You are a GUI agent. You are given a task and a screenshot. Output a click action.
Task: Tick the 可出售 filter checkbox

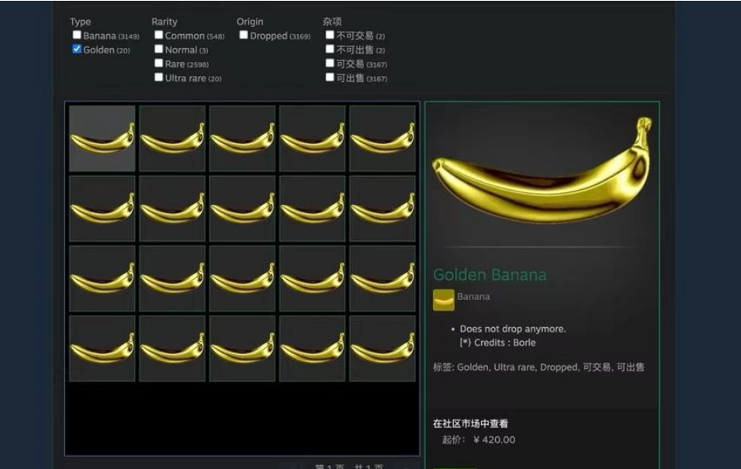(330, 78)
